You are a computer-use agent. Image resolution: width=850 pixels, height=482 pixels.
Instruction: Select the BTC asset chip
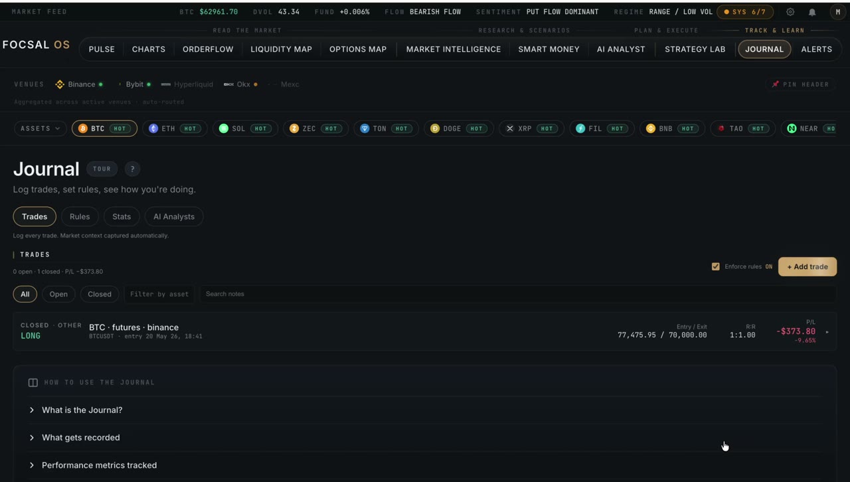[104, 128]
